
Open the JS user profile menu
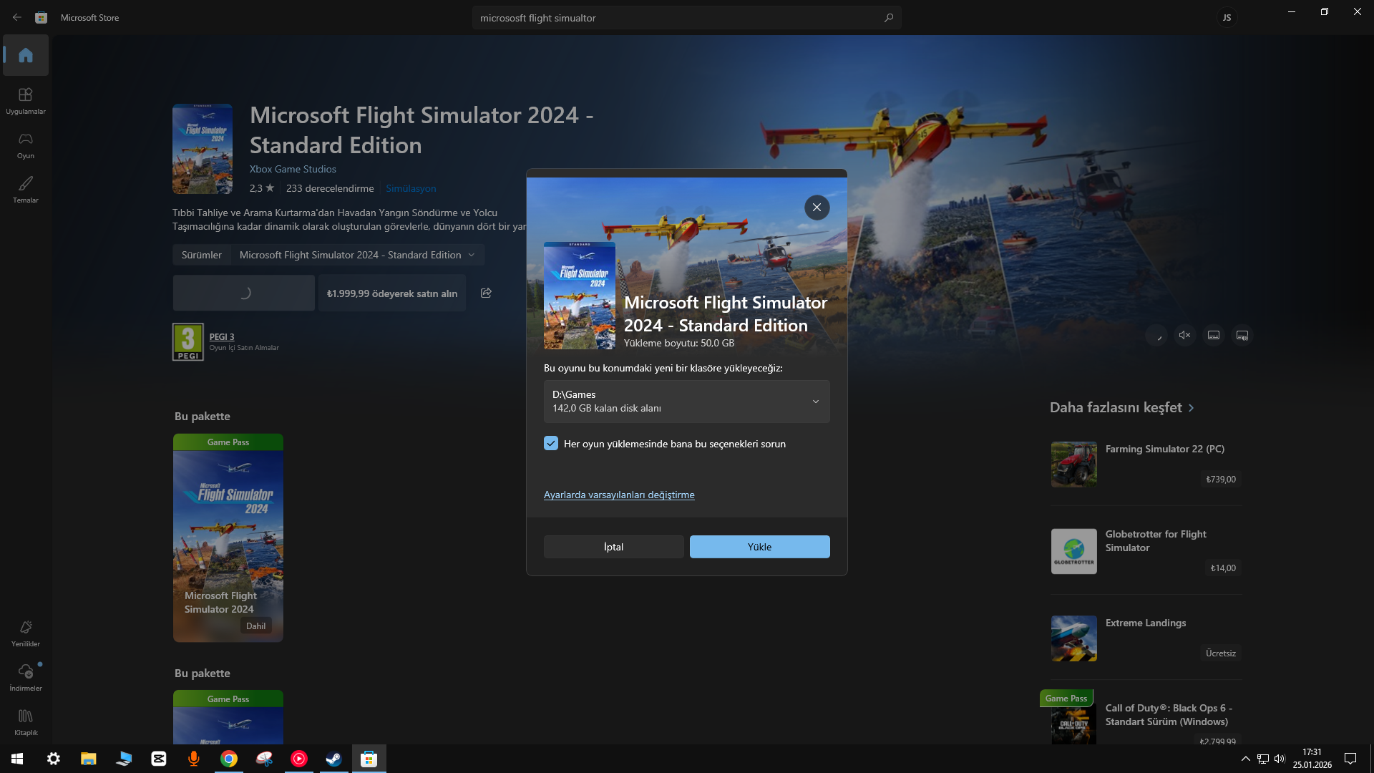click(x=1227, y=18)
